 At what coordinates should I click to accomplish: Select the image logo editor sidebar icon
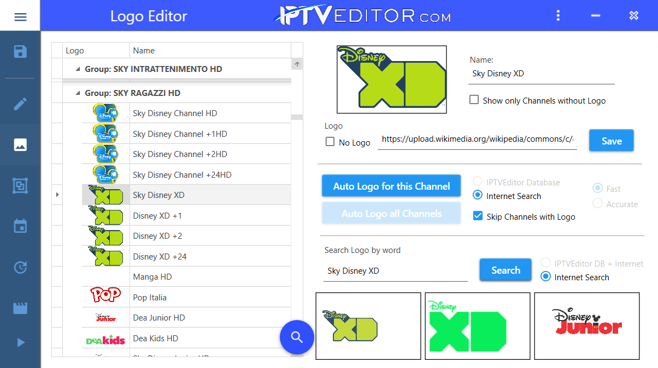[20, 145]
